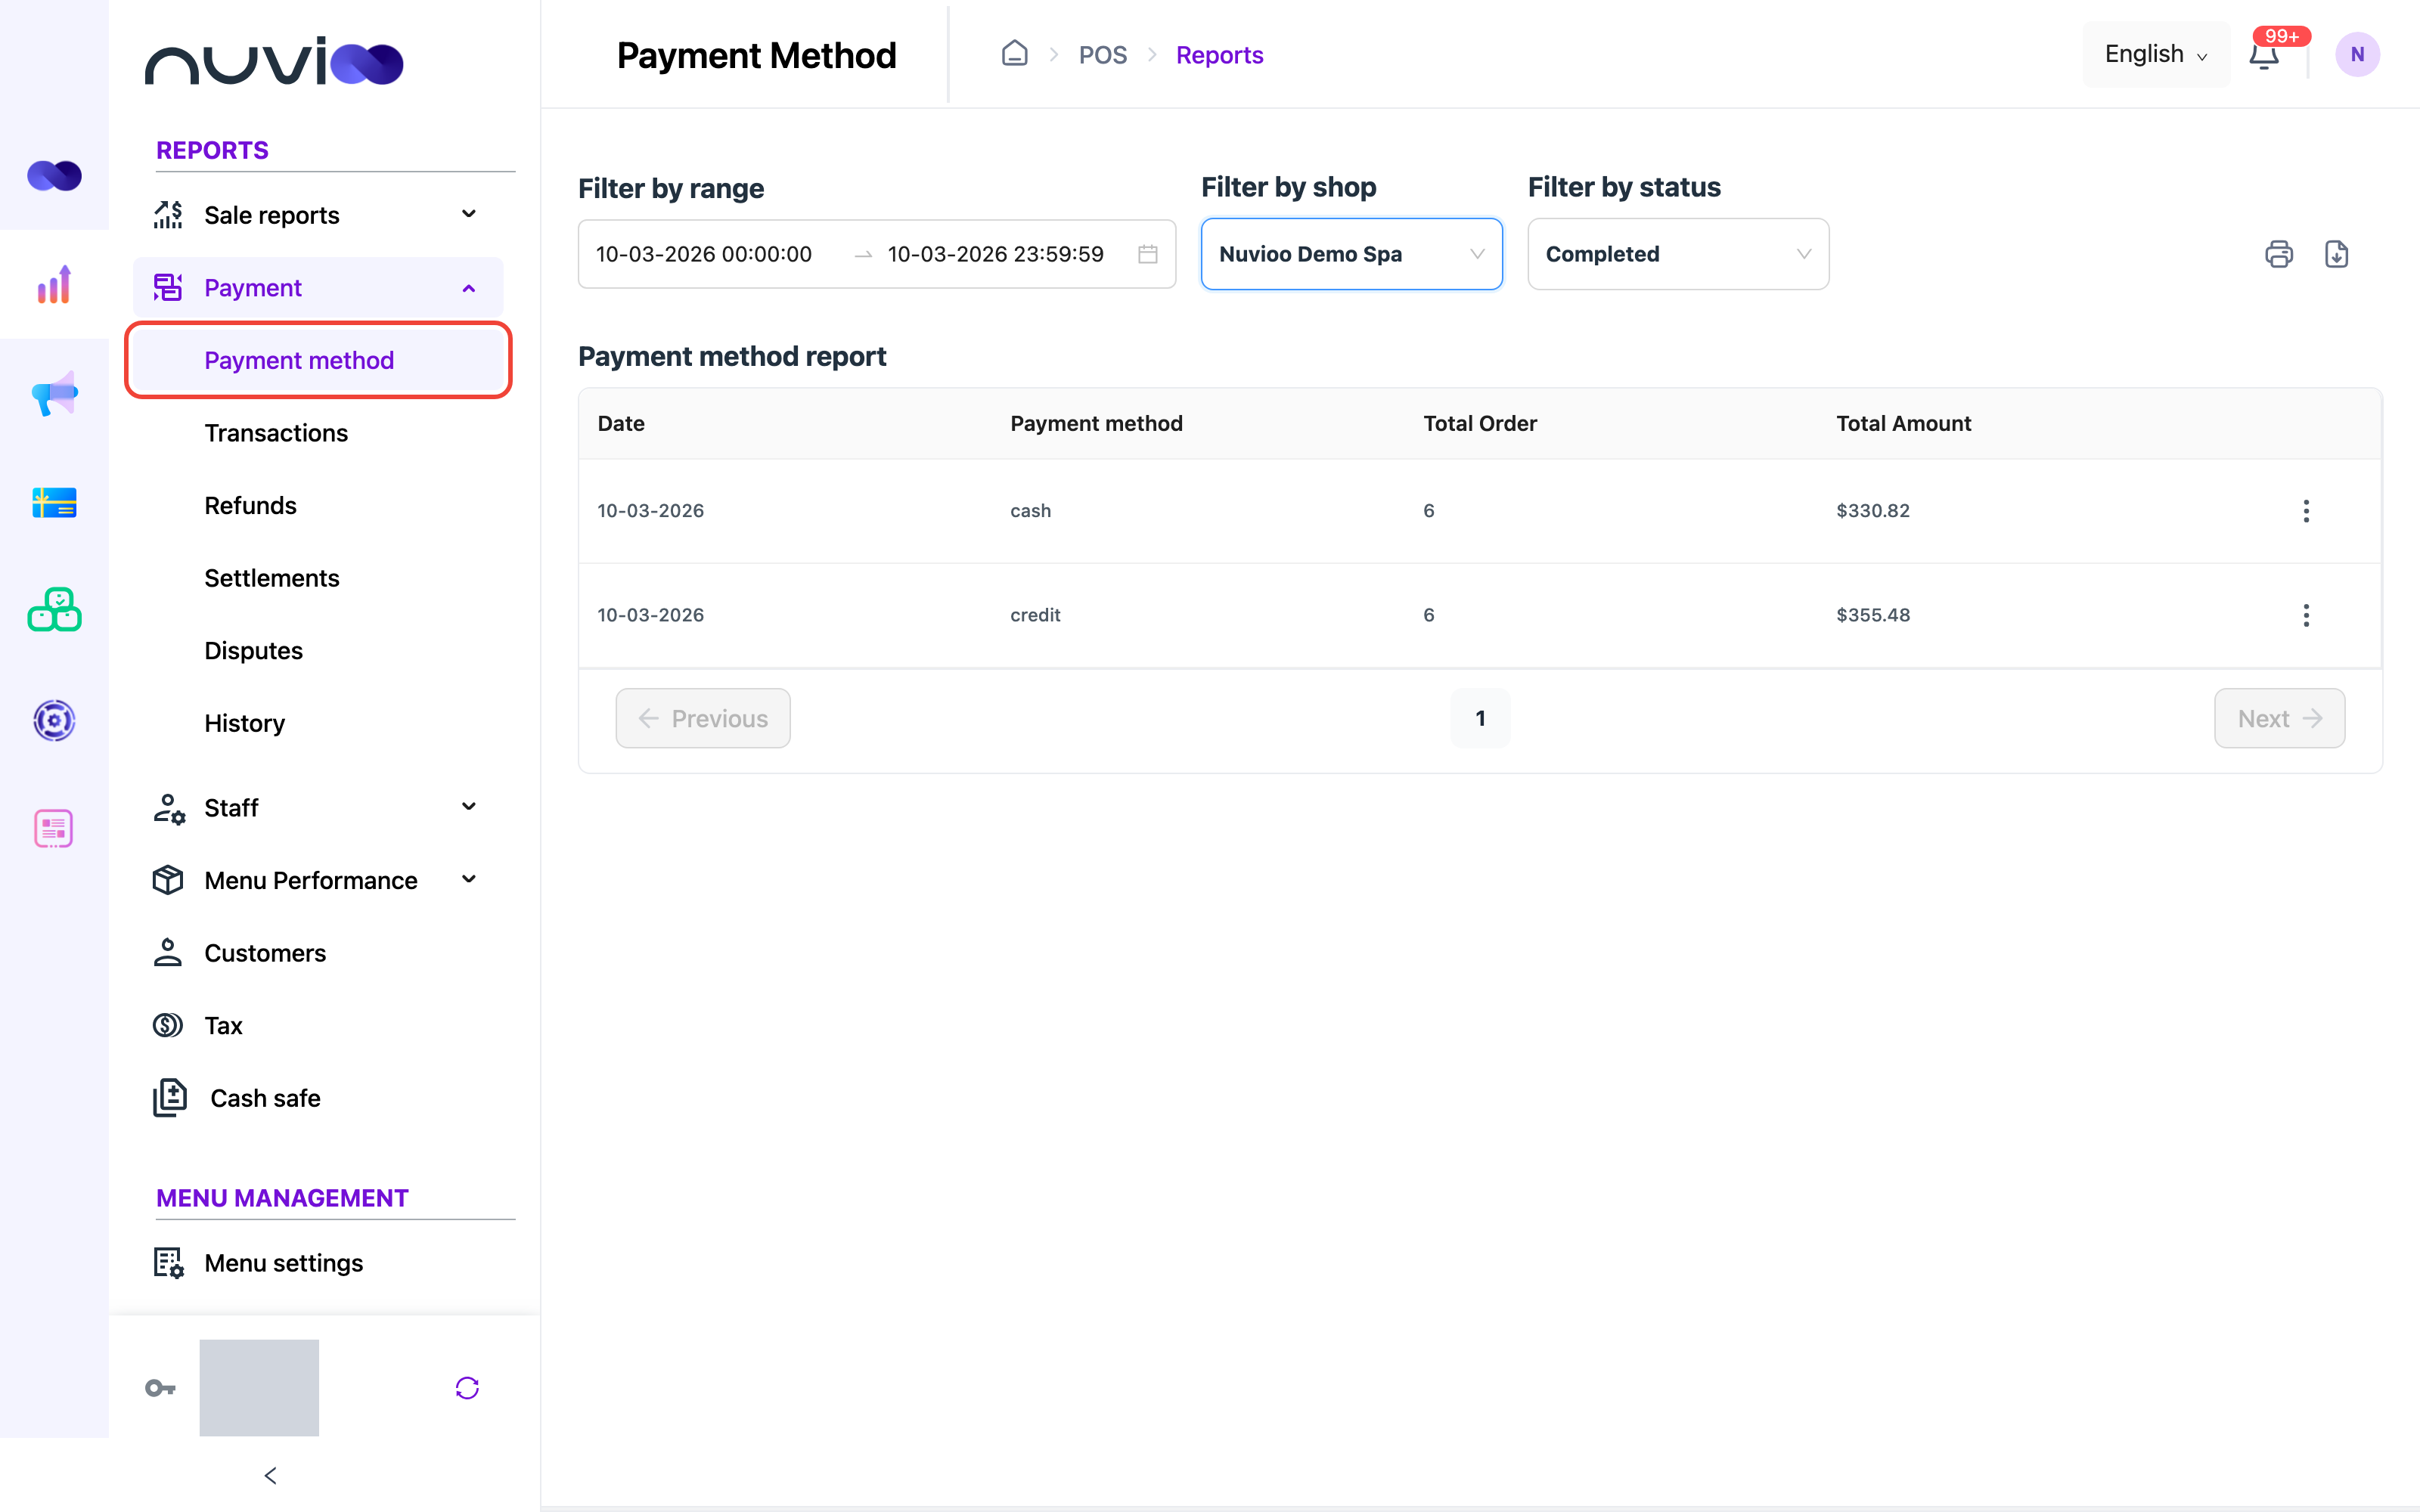Image resolution: width=2420 pixels, height=1512 pixels.
Task: Open the Refunds report
Action: tap(250, 506)
